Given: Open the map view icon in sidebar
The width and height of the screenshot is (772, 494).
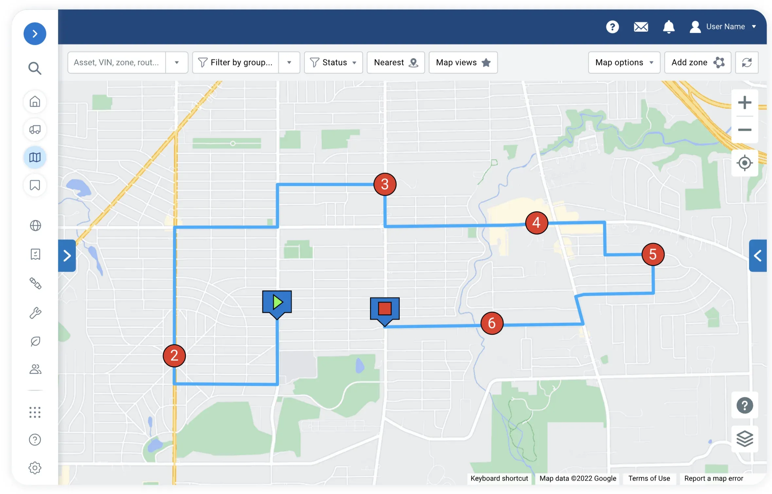Looking at the screenshot, I should click(x=34, y=156).
